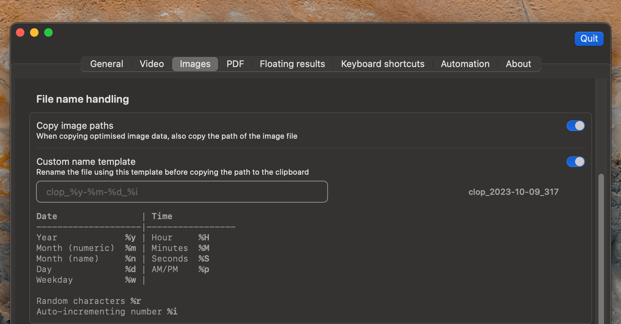Switch to the Automation tab
This screenshot has width=621, height=324.
pos(465,64)
